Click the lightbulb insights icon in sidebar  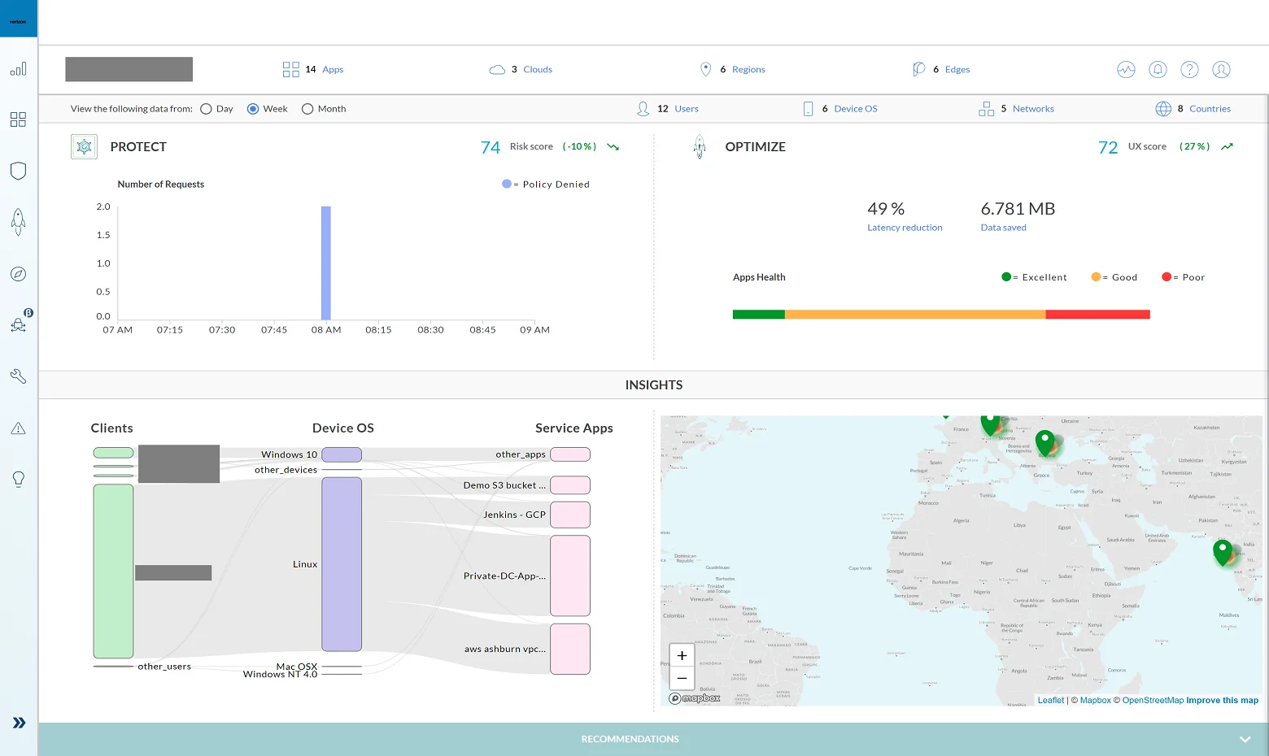click(x=18, y=480)
